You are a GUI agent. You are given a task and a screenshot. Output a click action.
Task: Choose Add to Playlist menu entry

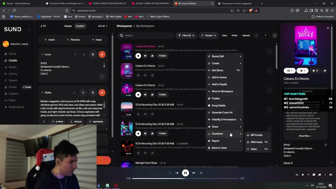click(x=224, y=84)
